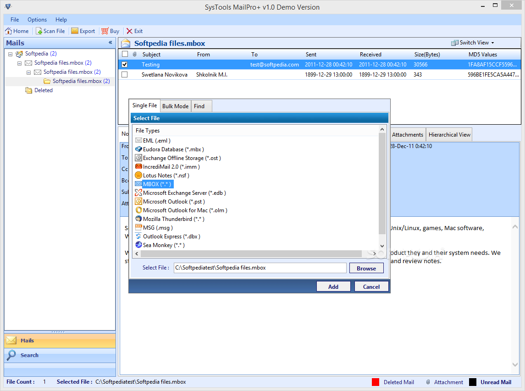Viewport: 525px width, 391px height.
Task: Select the IncrediMail 2.0 icon
Action: point(138,166)
